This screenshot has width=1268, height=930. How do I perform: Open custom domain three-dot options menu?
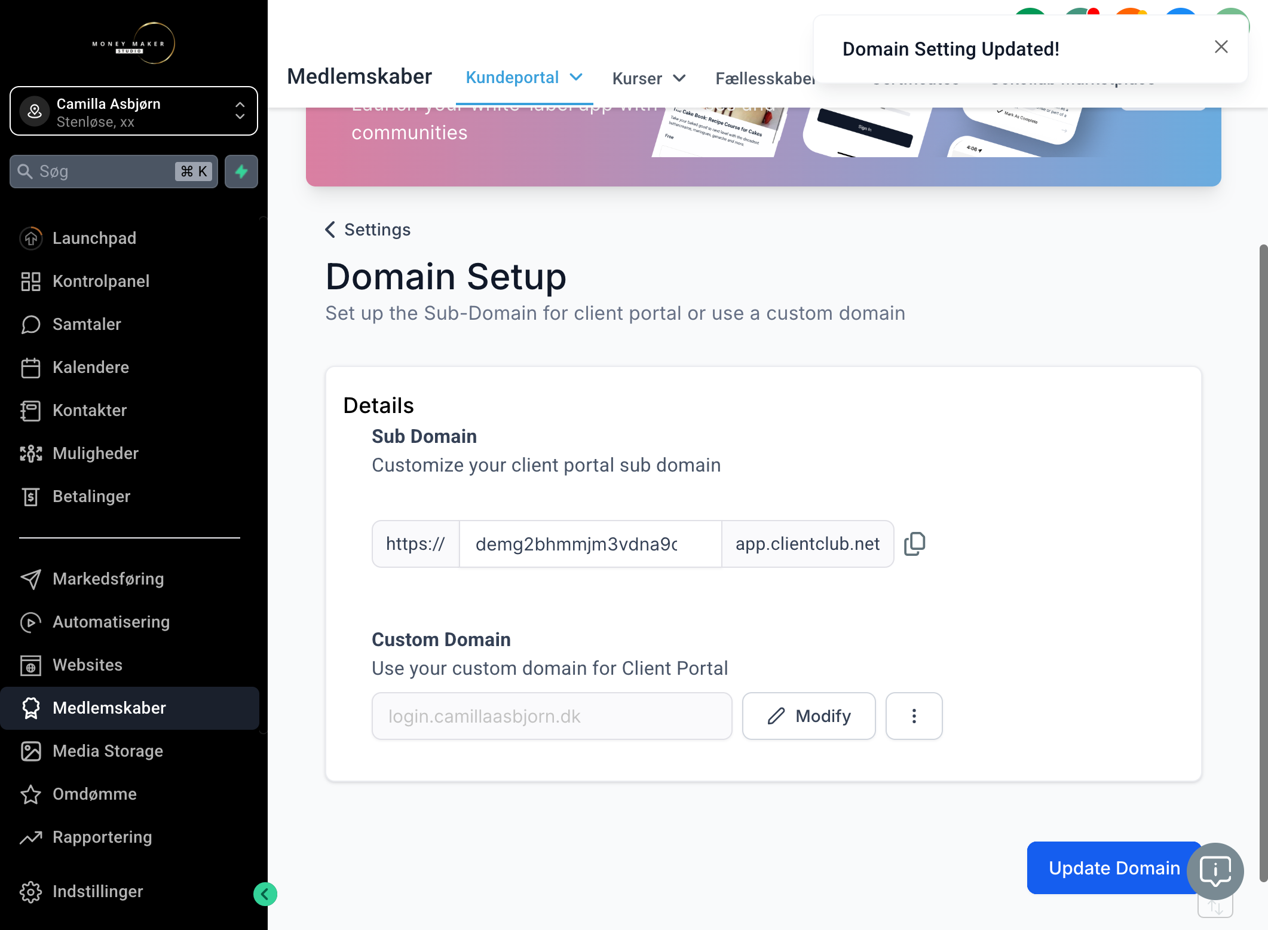[x=914, y=716]
